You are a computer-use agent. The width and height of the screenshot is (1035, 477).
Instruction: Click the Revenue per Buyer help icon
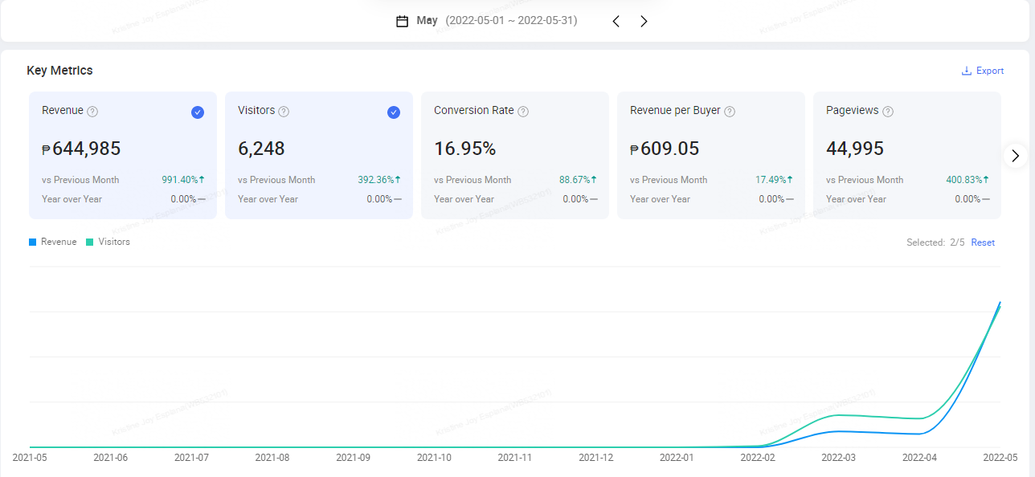(x=730, y=112)
